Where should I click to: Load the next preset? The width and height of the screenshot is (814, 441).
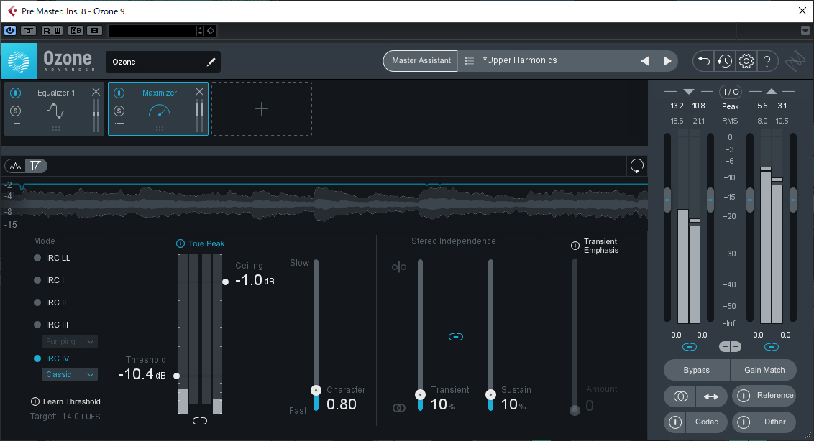(x=667, y=61)
